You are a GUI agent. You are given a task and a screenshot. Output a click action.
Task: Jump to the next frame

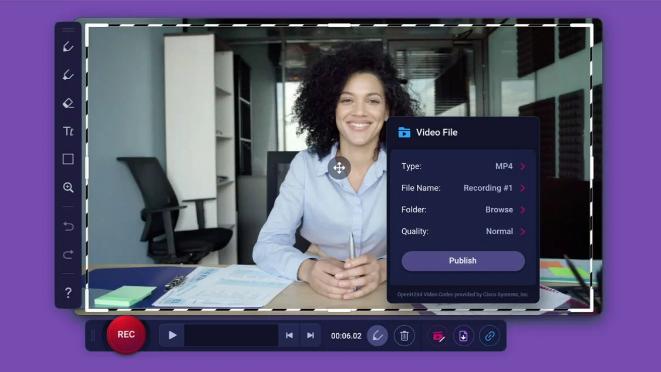(311, 336)
